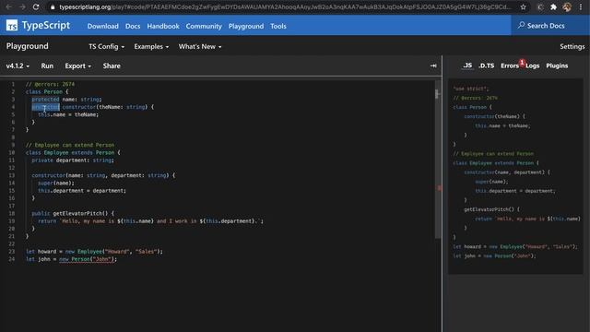
Task: Open the v4.1.2 version dropdown
Action: coord(18,65)
